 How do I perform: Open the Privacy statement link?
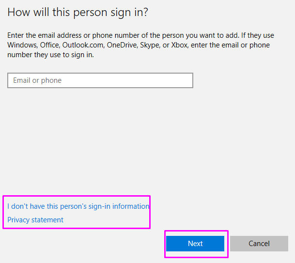coord(35,220)
